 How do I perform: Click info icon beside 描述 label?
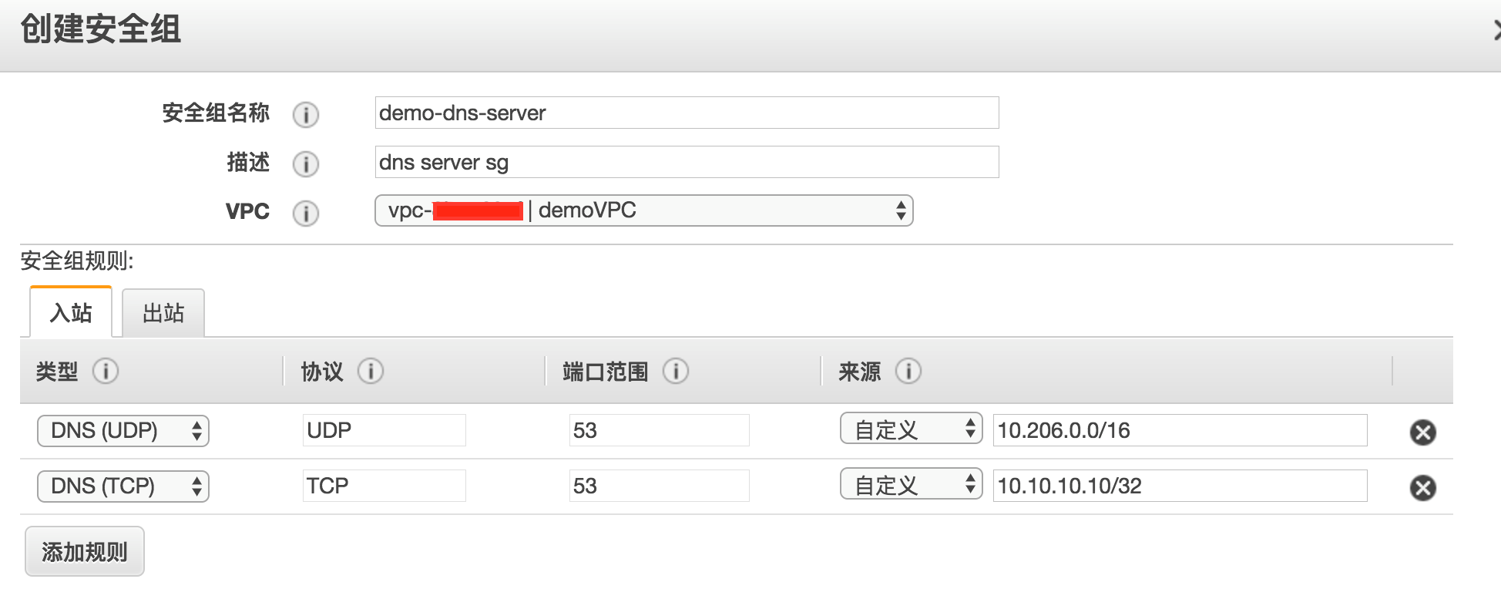pyautogui.click(x=306, y=164)
